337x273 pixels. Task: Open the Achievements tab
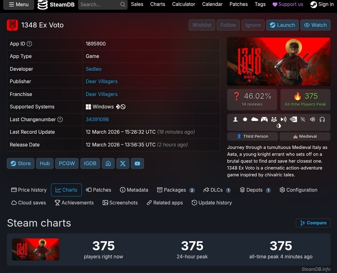(74, 203)
